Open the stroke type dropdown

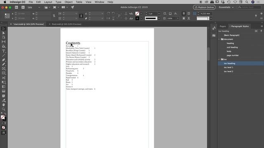[x=159, y=18]
